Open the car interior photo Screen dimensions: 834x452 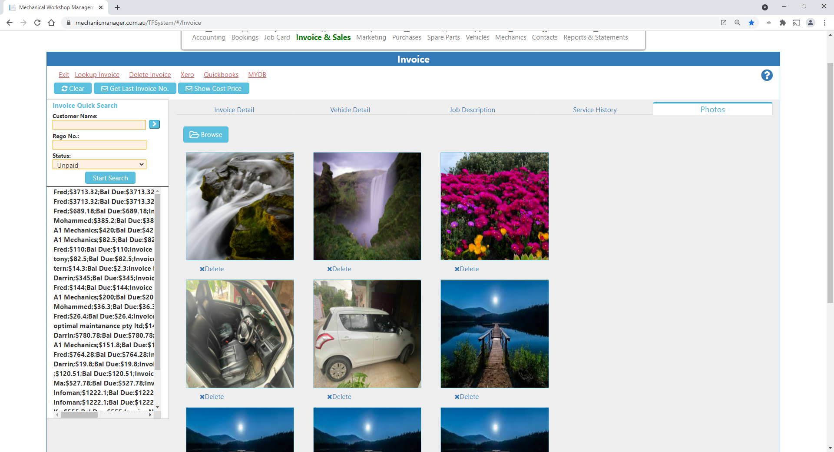(240, 334)
